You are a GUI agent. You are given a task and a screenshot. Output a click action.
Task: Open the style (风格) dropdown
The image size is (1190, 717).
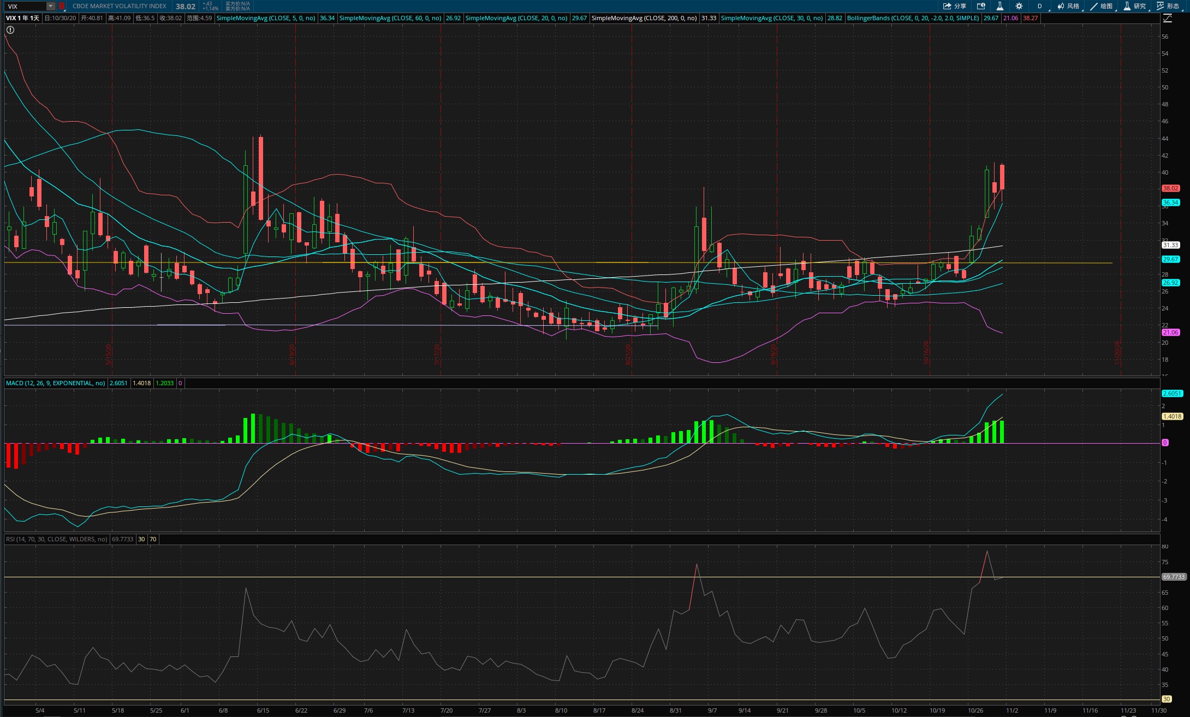click(1068, 6)
